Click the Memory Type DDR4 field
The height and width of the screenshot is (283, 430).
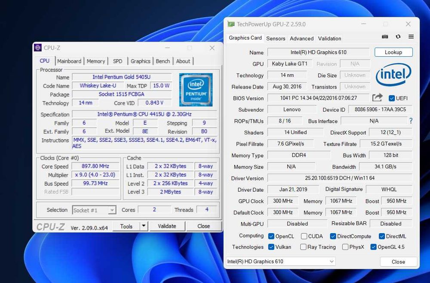(299, 155)
